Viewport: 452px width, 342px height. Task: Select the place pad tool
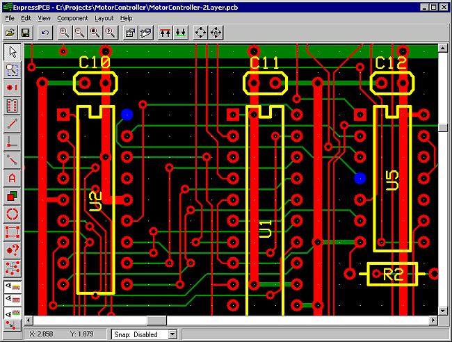tap(12, 88)
